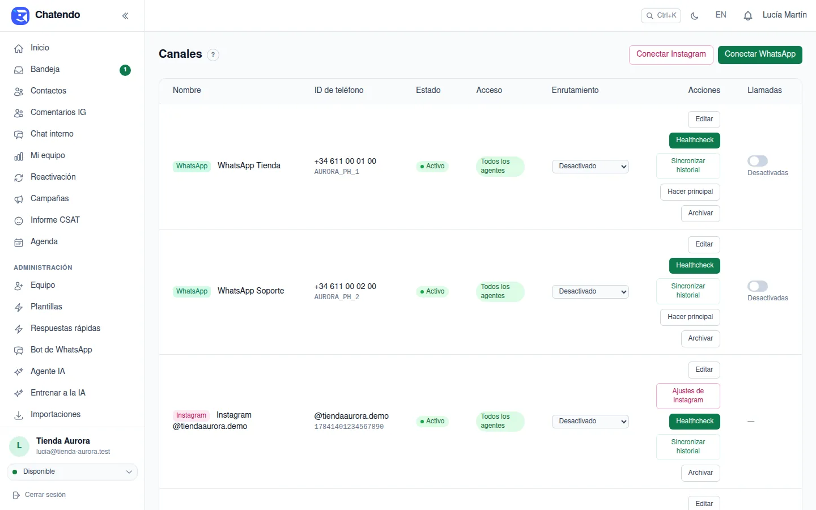Screen dimensions: 816x510
Task: Sync history for the Instagram channel
Action: click(688, 447)
